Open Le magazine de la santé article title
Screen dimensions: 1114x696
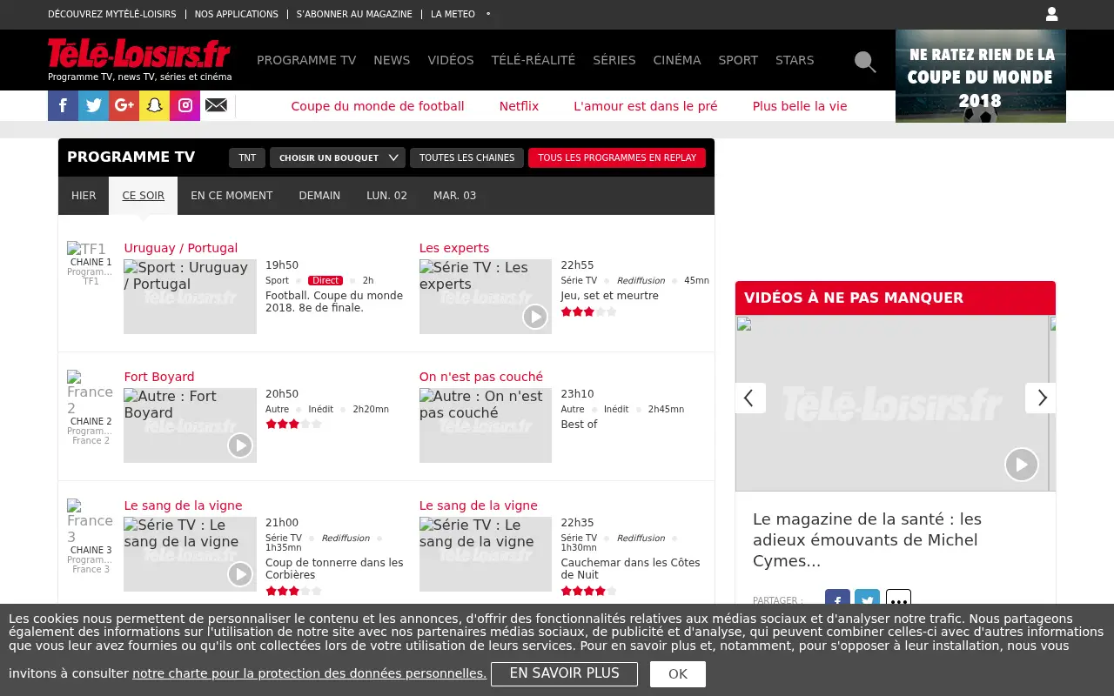867,540
